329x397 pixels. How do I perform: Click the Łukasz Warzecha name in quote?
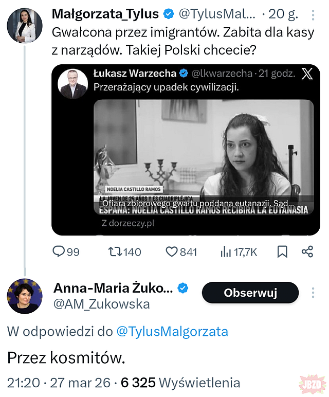135,74
